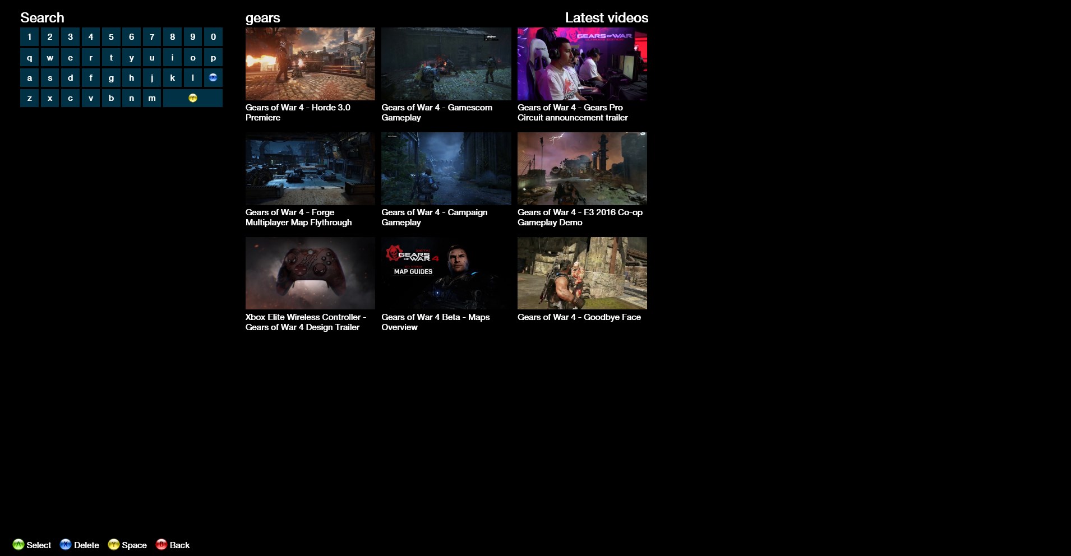Click the title "Gears of War 4 - Goodbye Face"
The image size is (1071, 556).
click(x=579, y=317)
